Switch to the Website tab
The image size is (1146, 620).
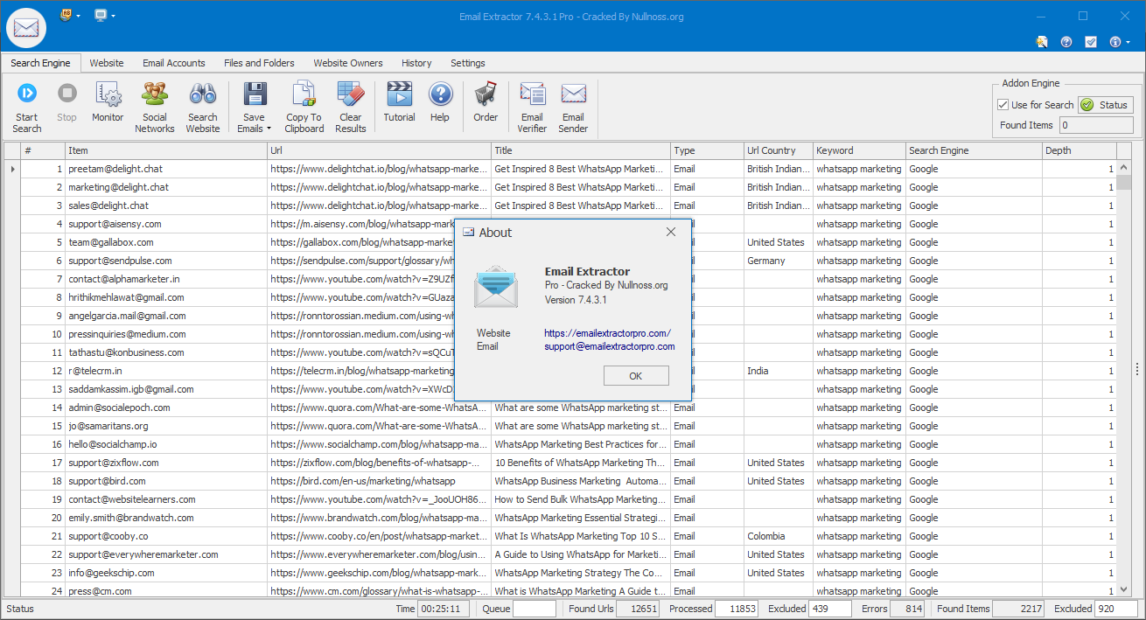107,63
